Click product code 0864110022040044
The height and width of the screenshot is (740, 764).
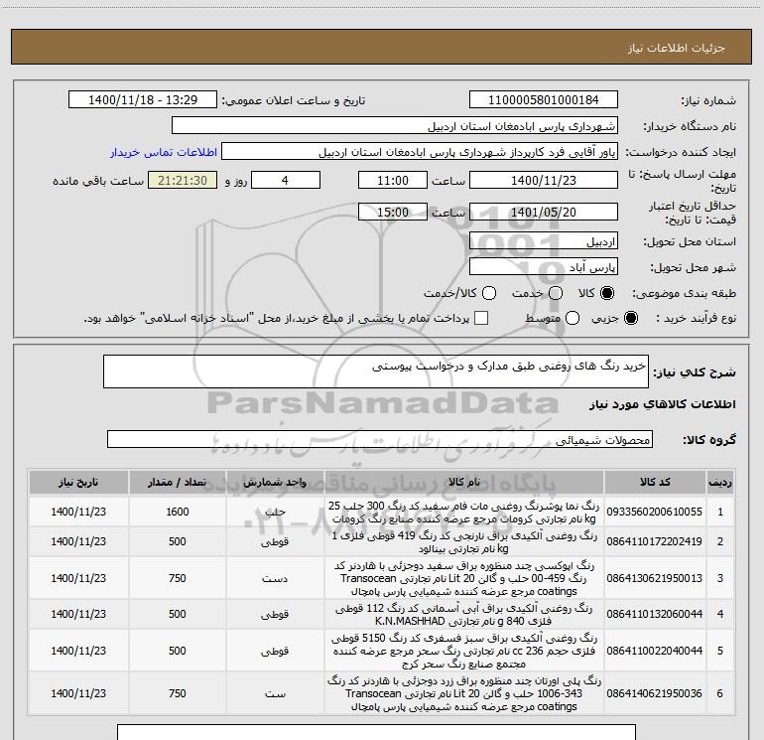655,651
